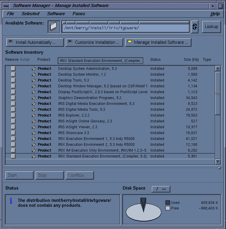The height and width of the screenshot is (229, 226).
Task: Click size value 78,503
Action: pos(191,115)
